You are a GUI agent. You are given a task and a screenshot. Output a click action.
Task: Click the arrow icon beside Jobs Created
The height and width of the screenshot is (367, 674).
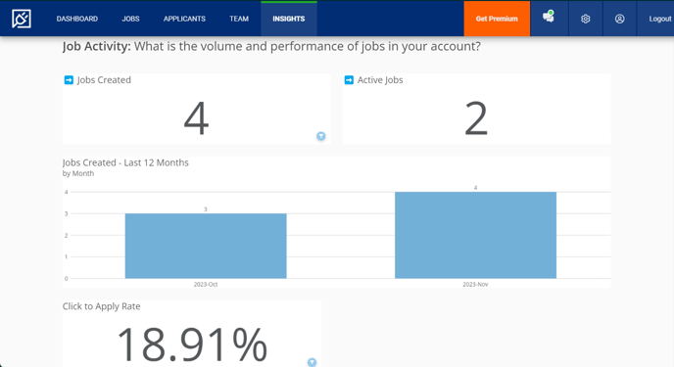(69, 80)
